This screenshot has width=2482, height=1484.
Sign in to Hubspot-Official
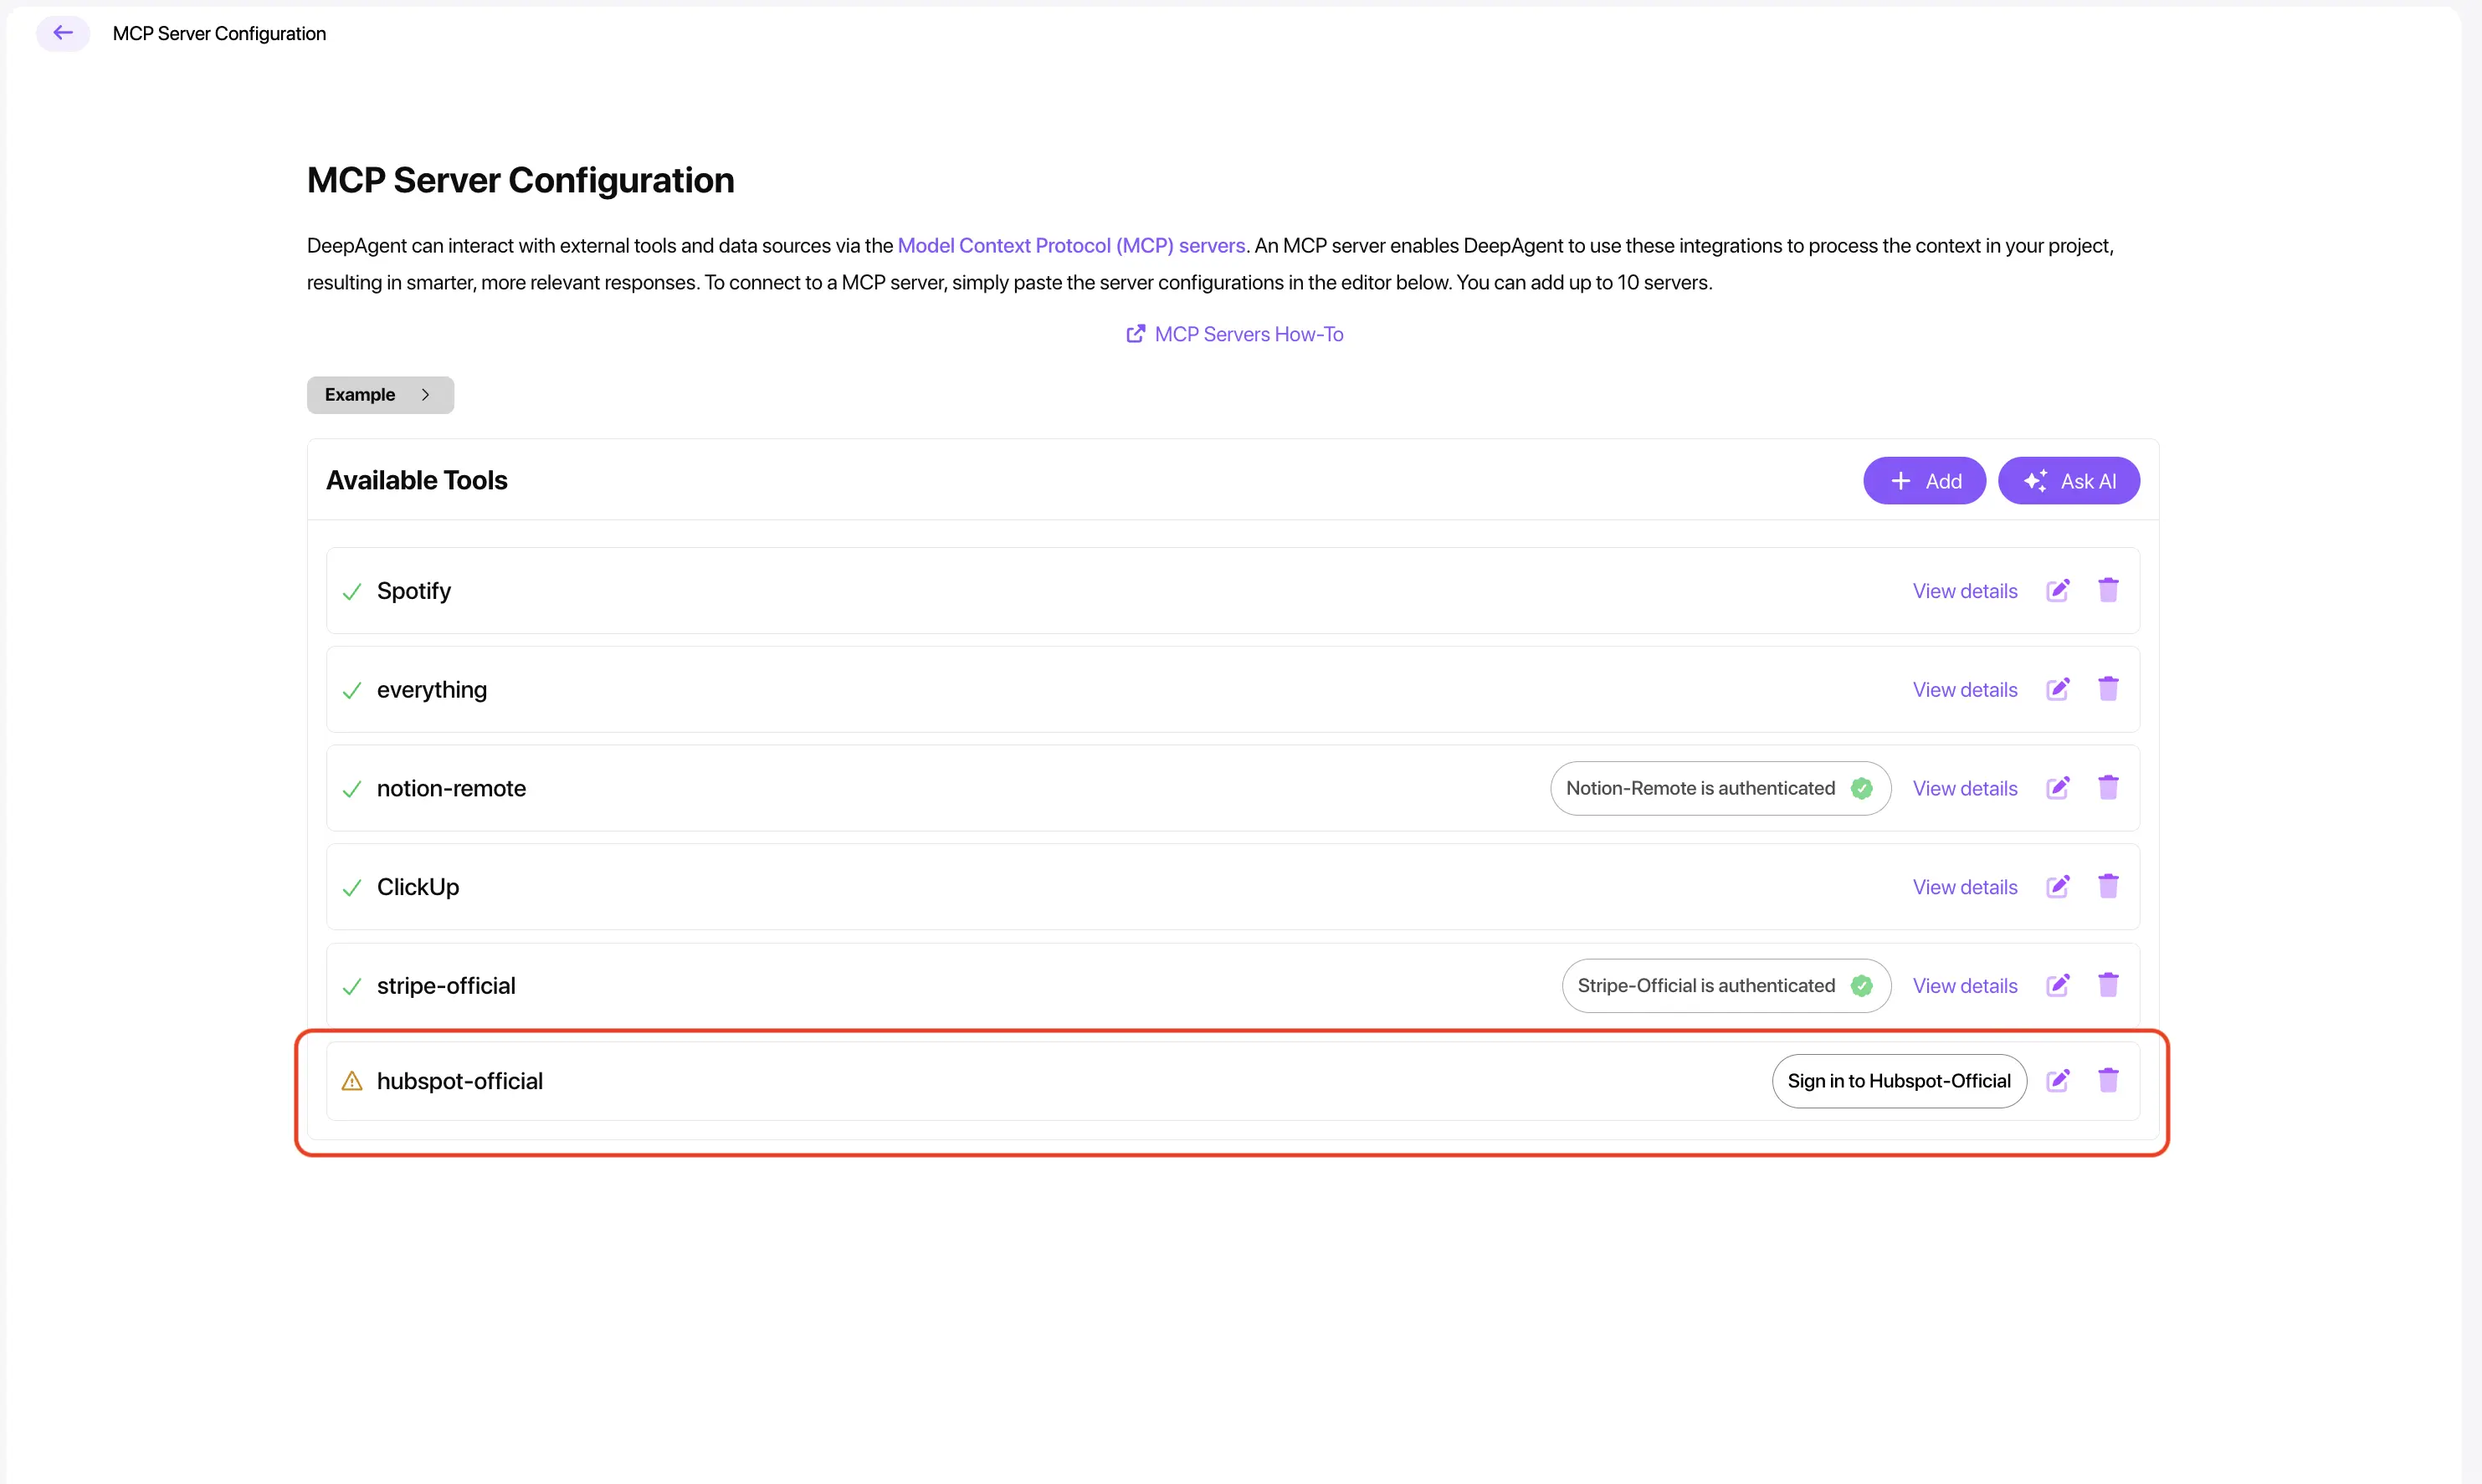(1898, 1081)
